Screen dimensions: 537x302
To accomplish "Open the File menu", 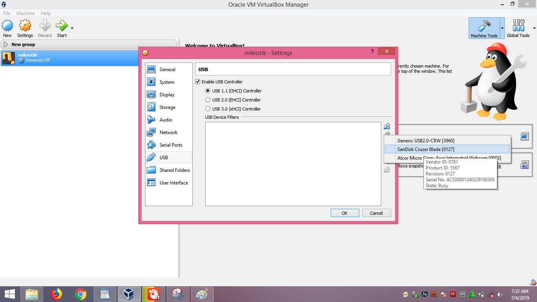I will click(x=7, y=13).
